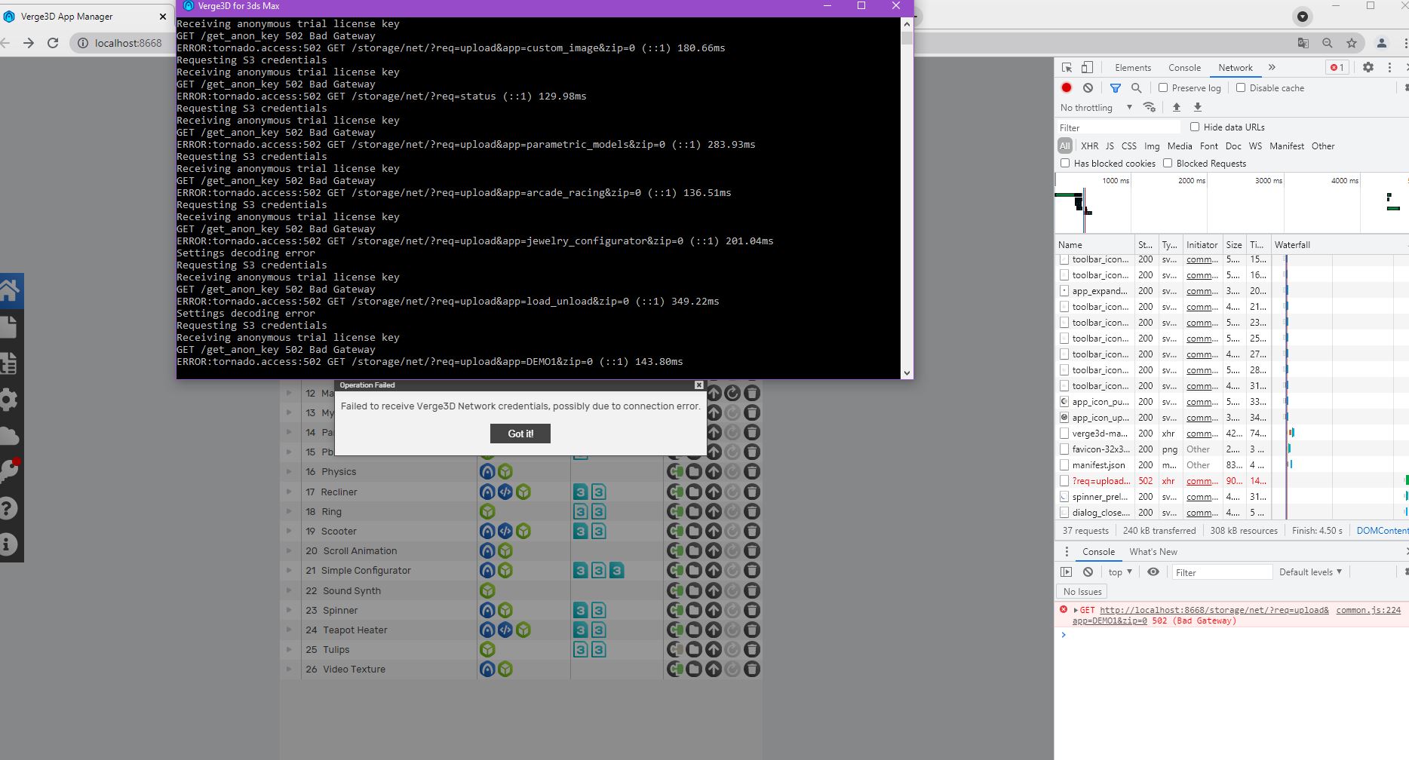Select the Verge3D App Manager browser tab
Screen dimensions: 1409x760
point(85,16)
